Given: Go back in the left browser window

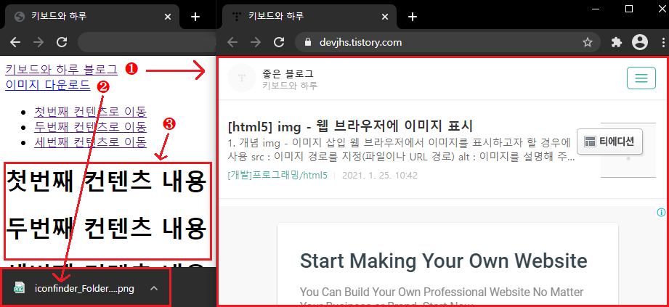Looking at the screenshot, I should pos(15,42).
